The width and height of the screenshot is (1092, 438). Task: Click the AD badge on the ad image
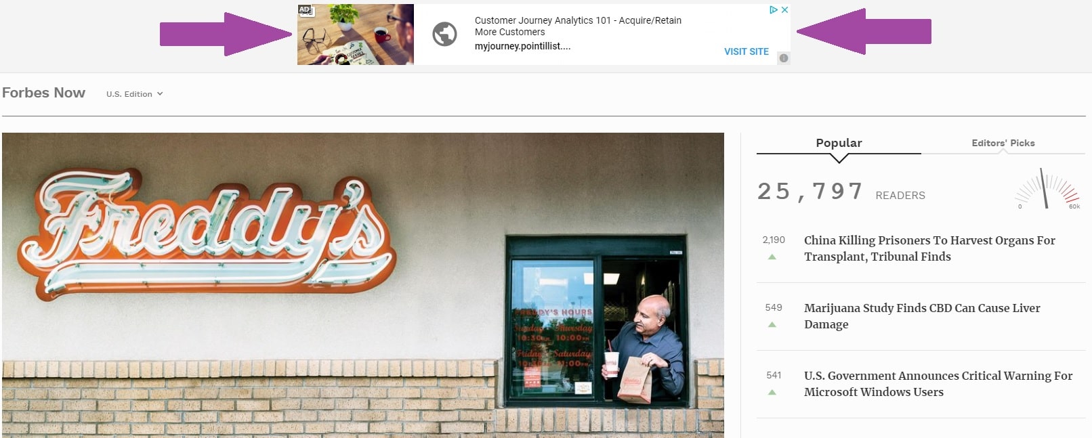(x=305, y=10)
